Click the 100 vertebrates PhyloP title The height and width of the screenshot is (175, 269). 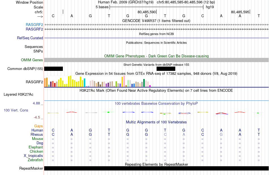click(156, 104)
